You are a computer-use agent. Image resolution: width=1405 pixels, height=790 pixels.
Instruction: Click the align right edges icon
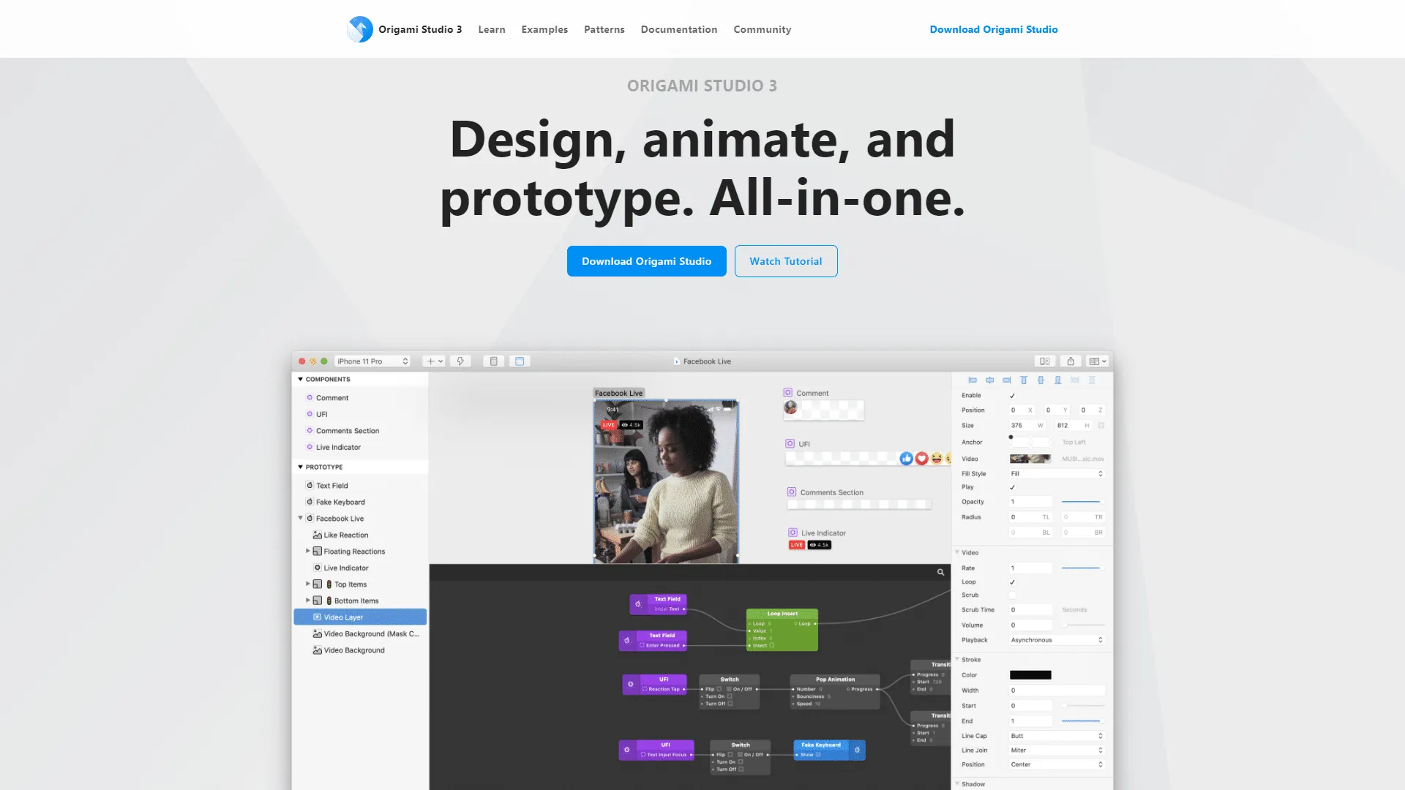[x=1007, y=380]
